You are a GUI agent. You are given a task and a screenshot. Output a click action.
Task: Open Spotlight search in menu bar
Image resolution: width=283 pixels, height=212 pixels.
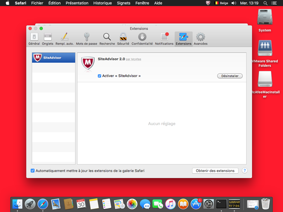[x=265, y=3]
